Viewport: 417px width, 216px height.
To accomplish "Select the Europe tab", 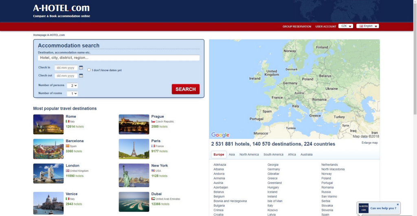I will click(219, 155).
